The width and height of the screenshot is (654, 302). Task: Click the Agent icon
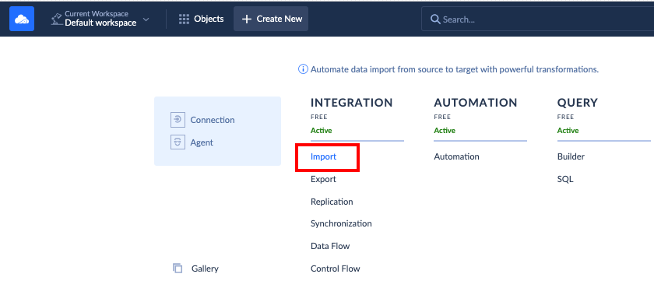click(178, 142)
